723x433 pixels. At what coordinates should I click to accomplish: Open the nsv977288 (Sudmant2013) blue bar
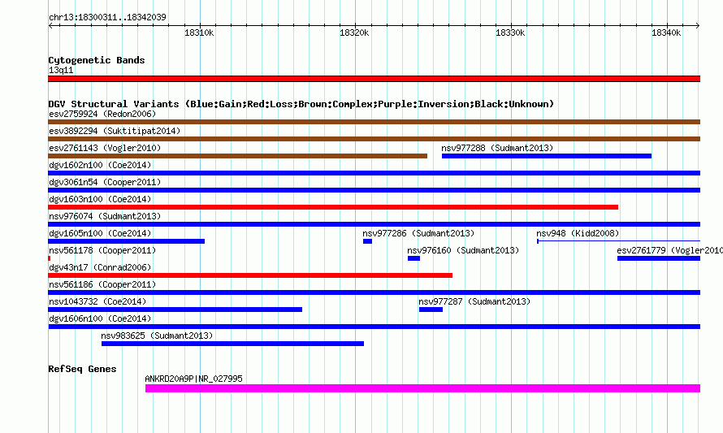547,156
